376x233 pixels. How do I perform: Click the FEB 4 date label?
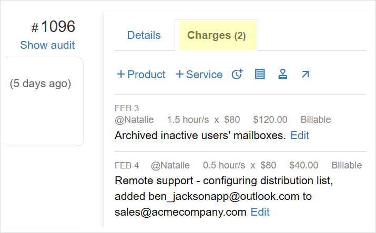click(127, 165)
